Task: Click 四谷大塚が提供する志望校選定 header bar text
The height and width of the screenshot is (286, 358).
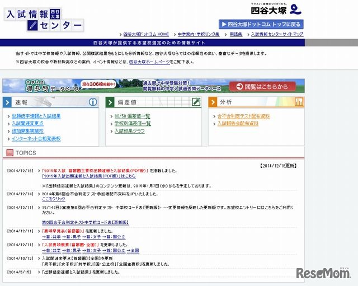Action: [149, 43]
